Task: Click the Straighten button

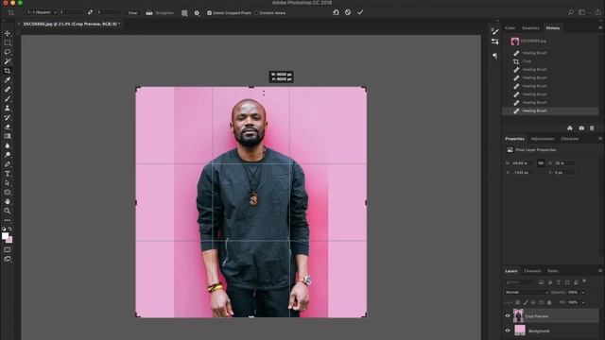Action: (x=160, y=12)
